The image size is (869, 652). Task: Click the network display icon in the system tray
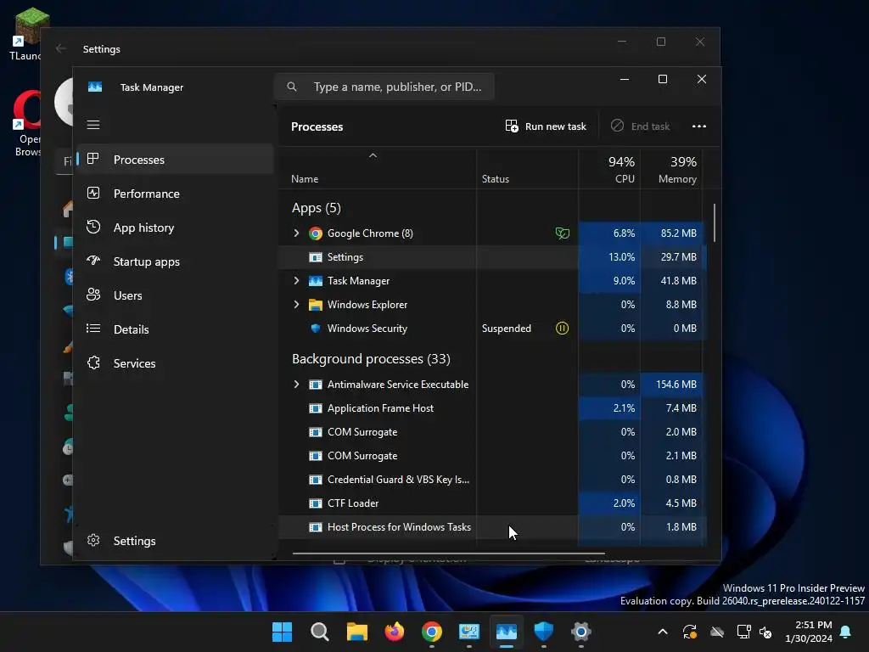tap(743, 632)
